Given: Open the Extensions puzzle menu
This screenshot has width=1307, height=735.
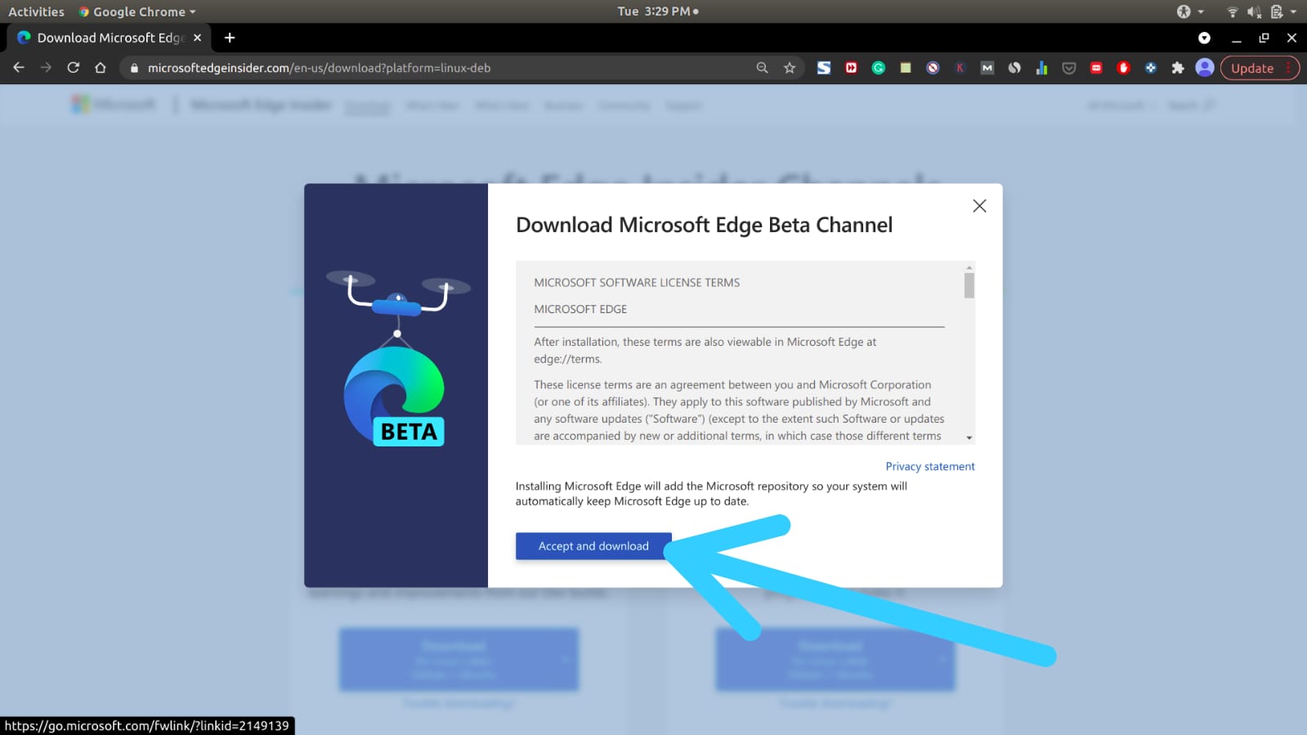Looking at the screenshot, I should [x=1178, y=68].
